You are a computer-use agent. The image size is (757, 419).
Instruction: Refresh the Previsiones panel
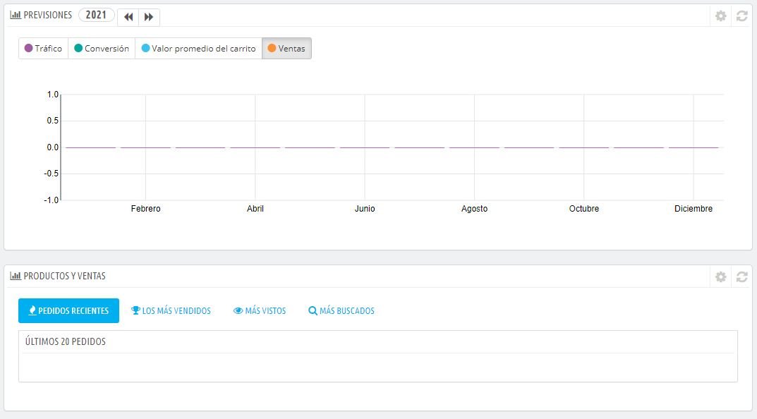[742, 16]
